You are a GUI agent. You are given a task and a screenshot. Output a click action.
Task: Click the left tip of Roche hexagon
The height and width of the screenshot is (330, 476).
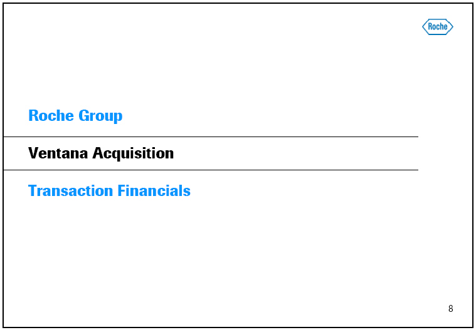pyautogui.click(x=423, y=26)
